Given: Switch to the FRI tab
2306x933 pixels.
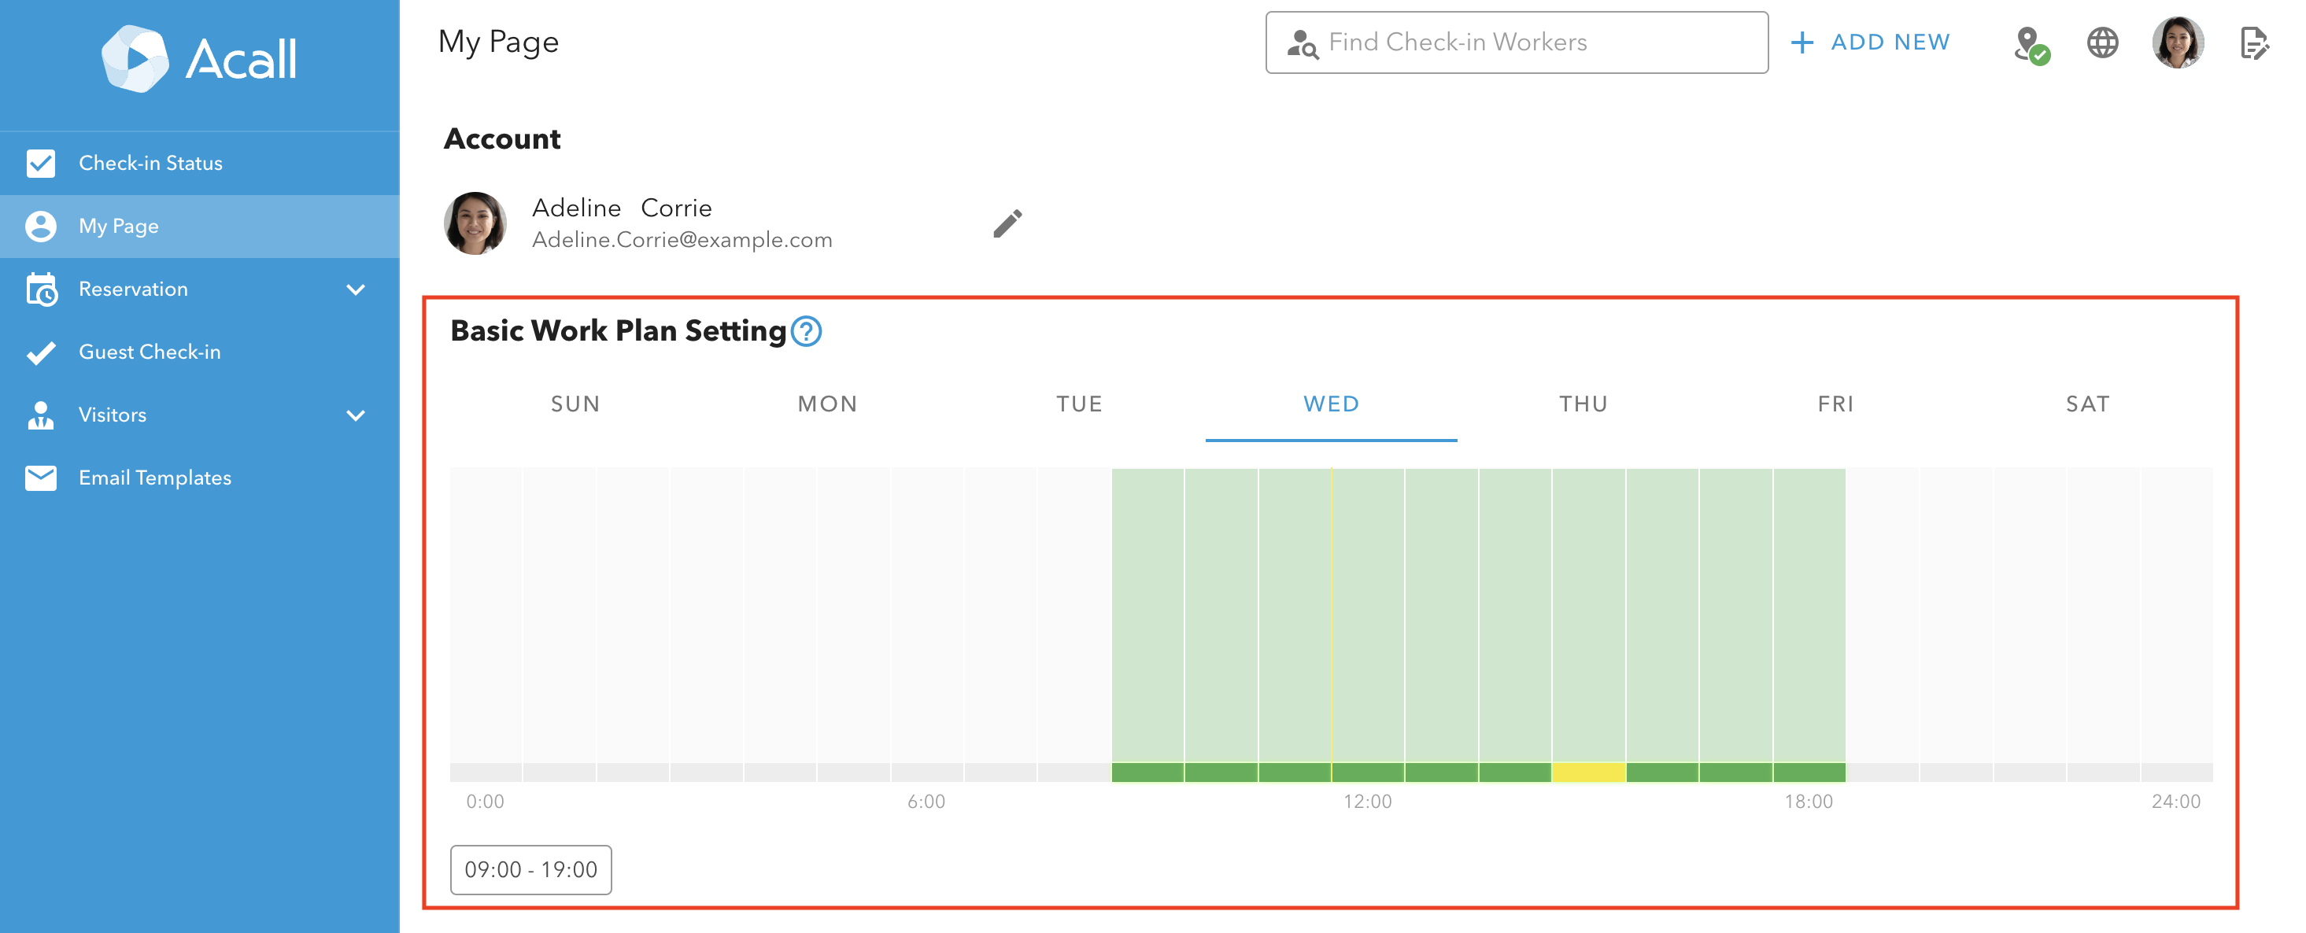Looking at the screenshot, I should click(1835, 404).
